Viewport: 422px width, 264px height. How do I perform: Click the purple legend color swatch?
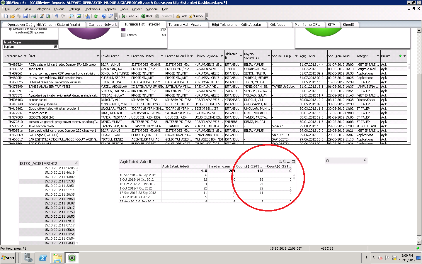(x=123, y=30)
